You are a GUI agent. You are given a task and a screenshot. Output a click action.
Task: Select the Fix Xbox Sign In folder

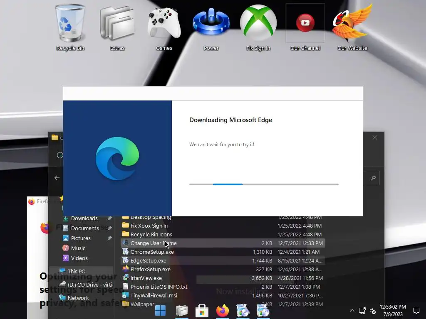point(223,226)
